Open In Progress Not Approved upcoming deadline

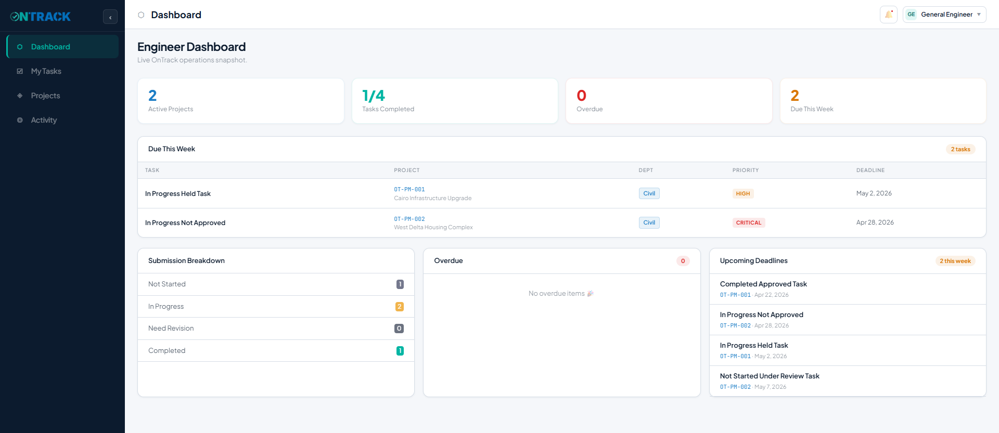[x=848, y=320]
